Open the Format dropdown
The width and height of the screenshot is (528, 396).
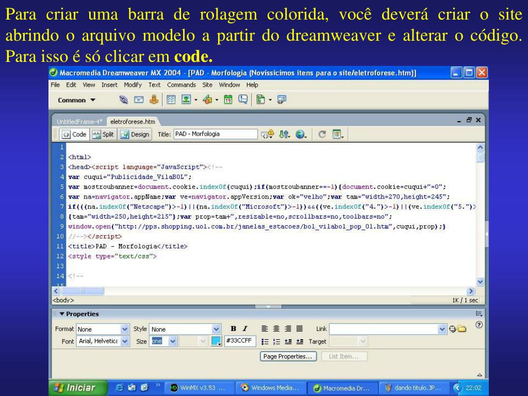[x=125, y=329]
